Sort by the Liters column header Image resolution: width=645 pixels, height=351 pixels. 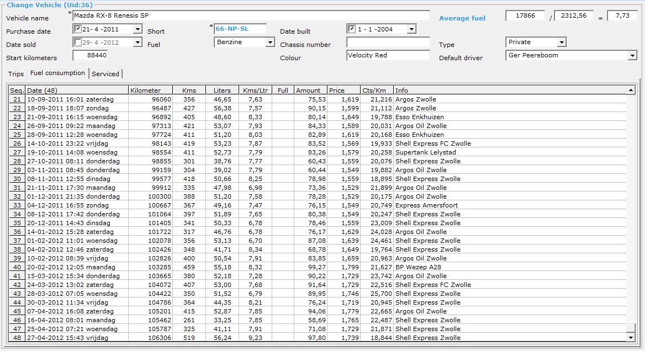222,91
